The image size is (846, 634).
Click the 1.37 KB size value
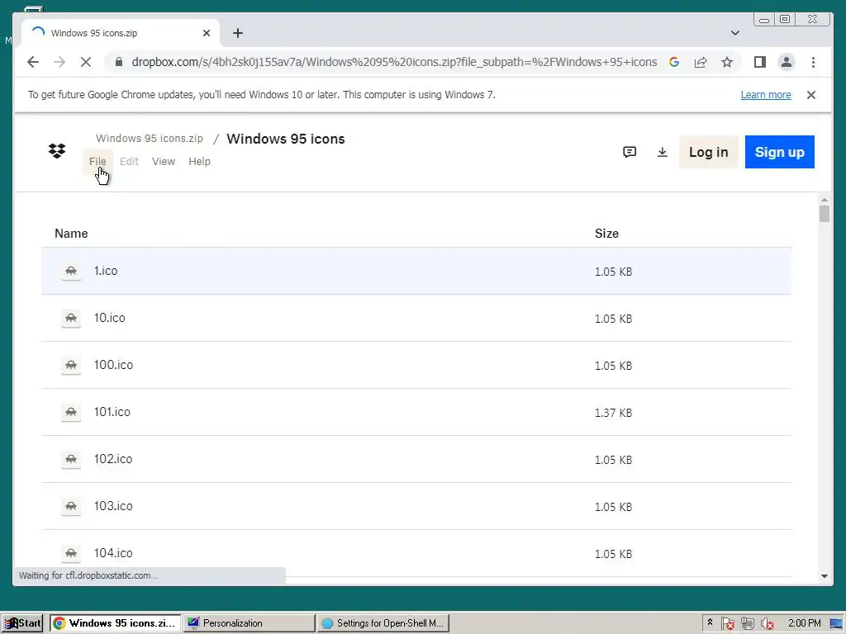pos(613,413)
